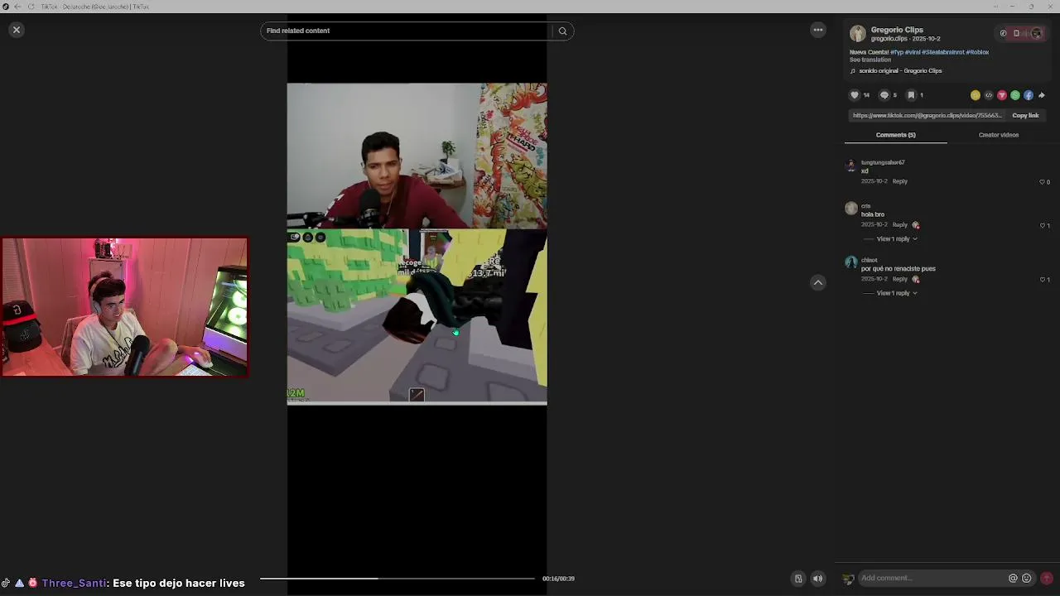Screen dimensions: 1060x596
Task: Go back using the browser back arrow
Action: tap(17, 7)
